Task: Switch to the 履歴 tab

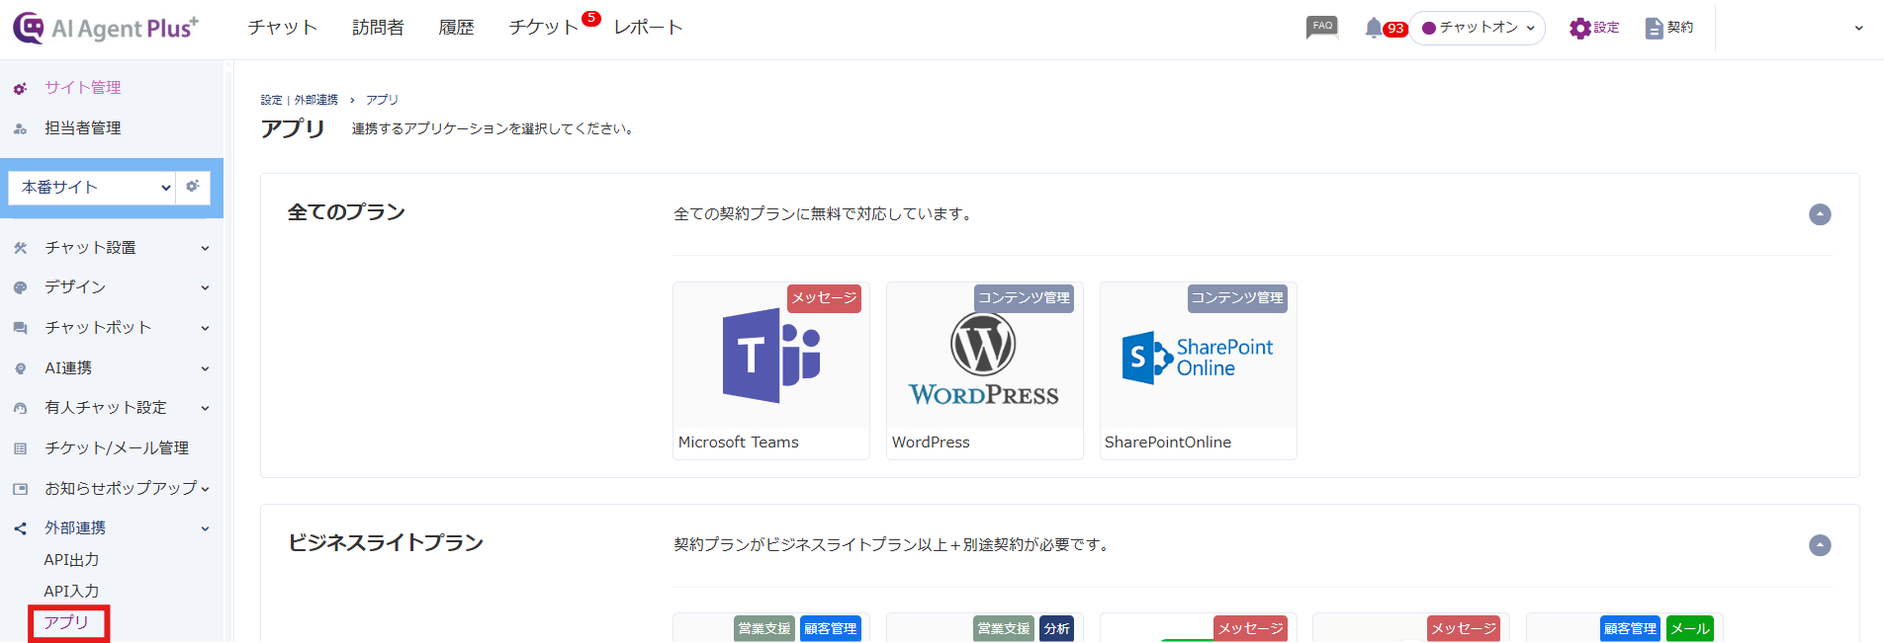Action: pyautogui.click(x=456, y=28)
